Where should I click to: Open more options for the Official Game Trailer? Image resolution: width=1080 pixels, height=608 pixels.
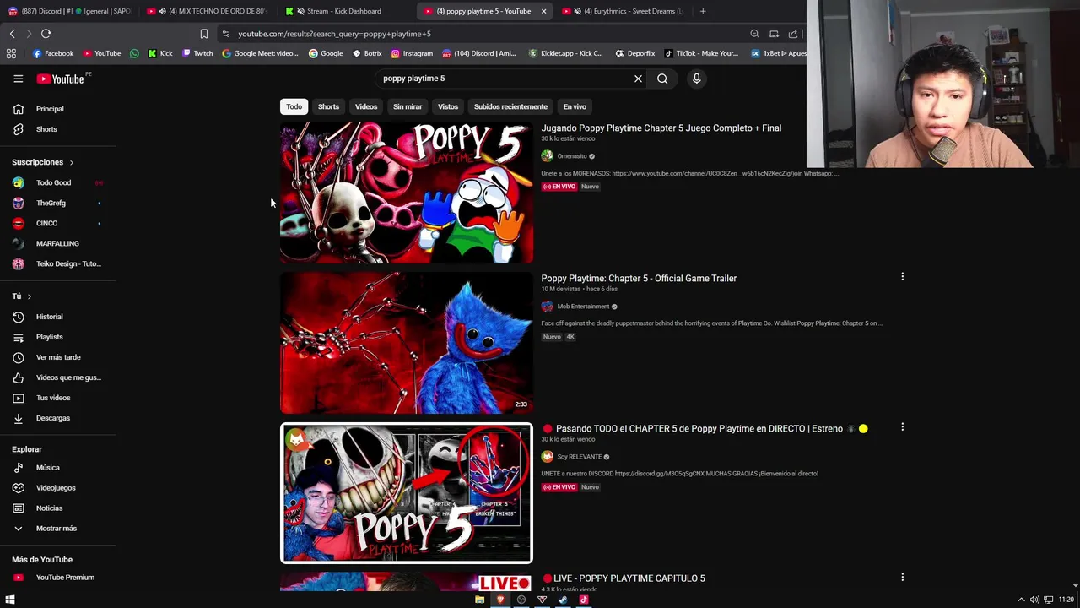[x=902, y=277]
